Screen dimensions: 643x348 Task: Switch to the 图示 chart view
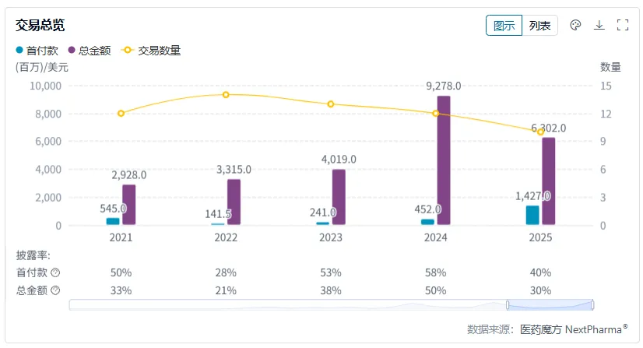tap(504, 25)
